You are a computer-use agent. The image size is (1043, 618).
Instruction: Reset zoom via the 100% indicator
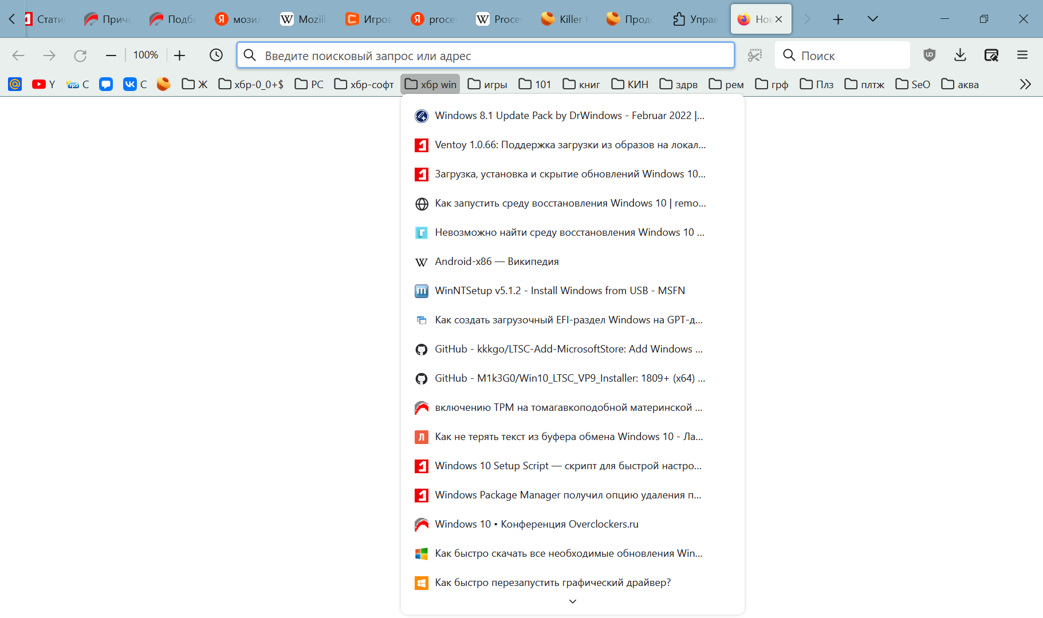(145, 55)
